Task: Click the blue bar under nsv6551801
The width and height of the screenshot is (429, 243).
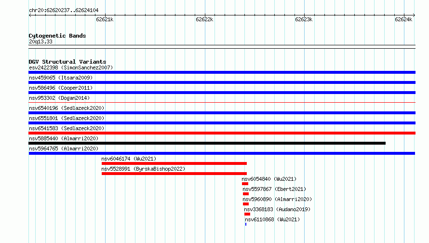Action: pyautogui.click(x=222, y=123)
